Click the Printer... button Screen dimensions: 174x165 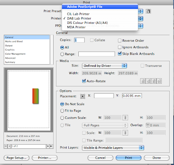click(45, 158)
